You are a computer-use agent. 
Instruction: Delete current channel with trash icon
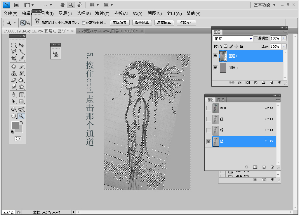[x=272, y=167]
